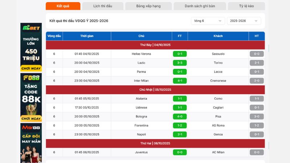
Task: Open the Vòng 6 round dropdown
Action: (208, 21)
